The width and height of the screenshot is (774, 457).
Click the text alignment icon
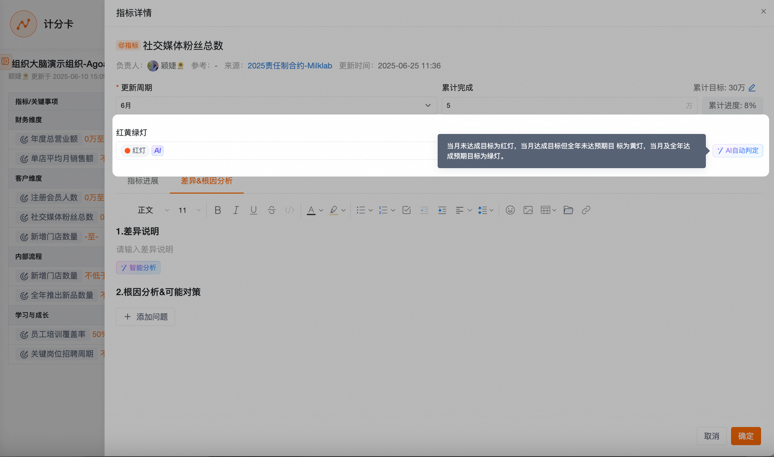(460, 210)
